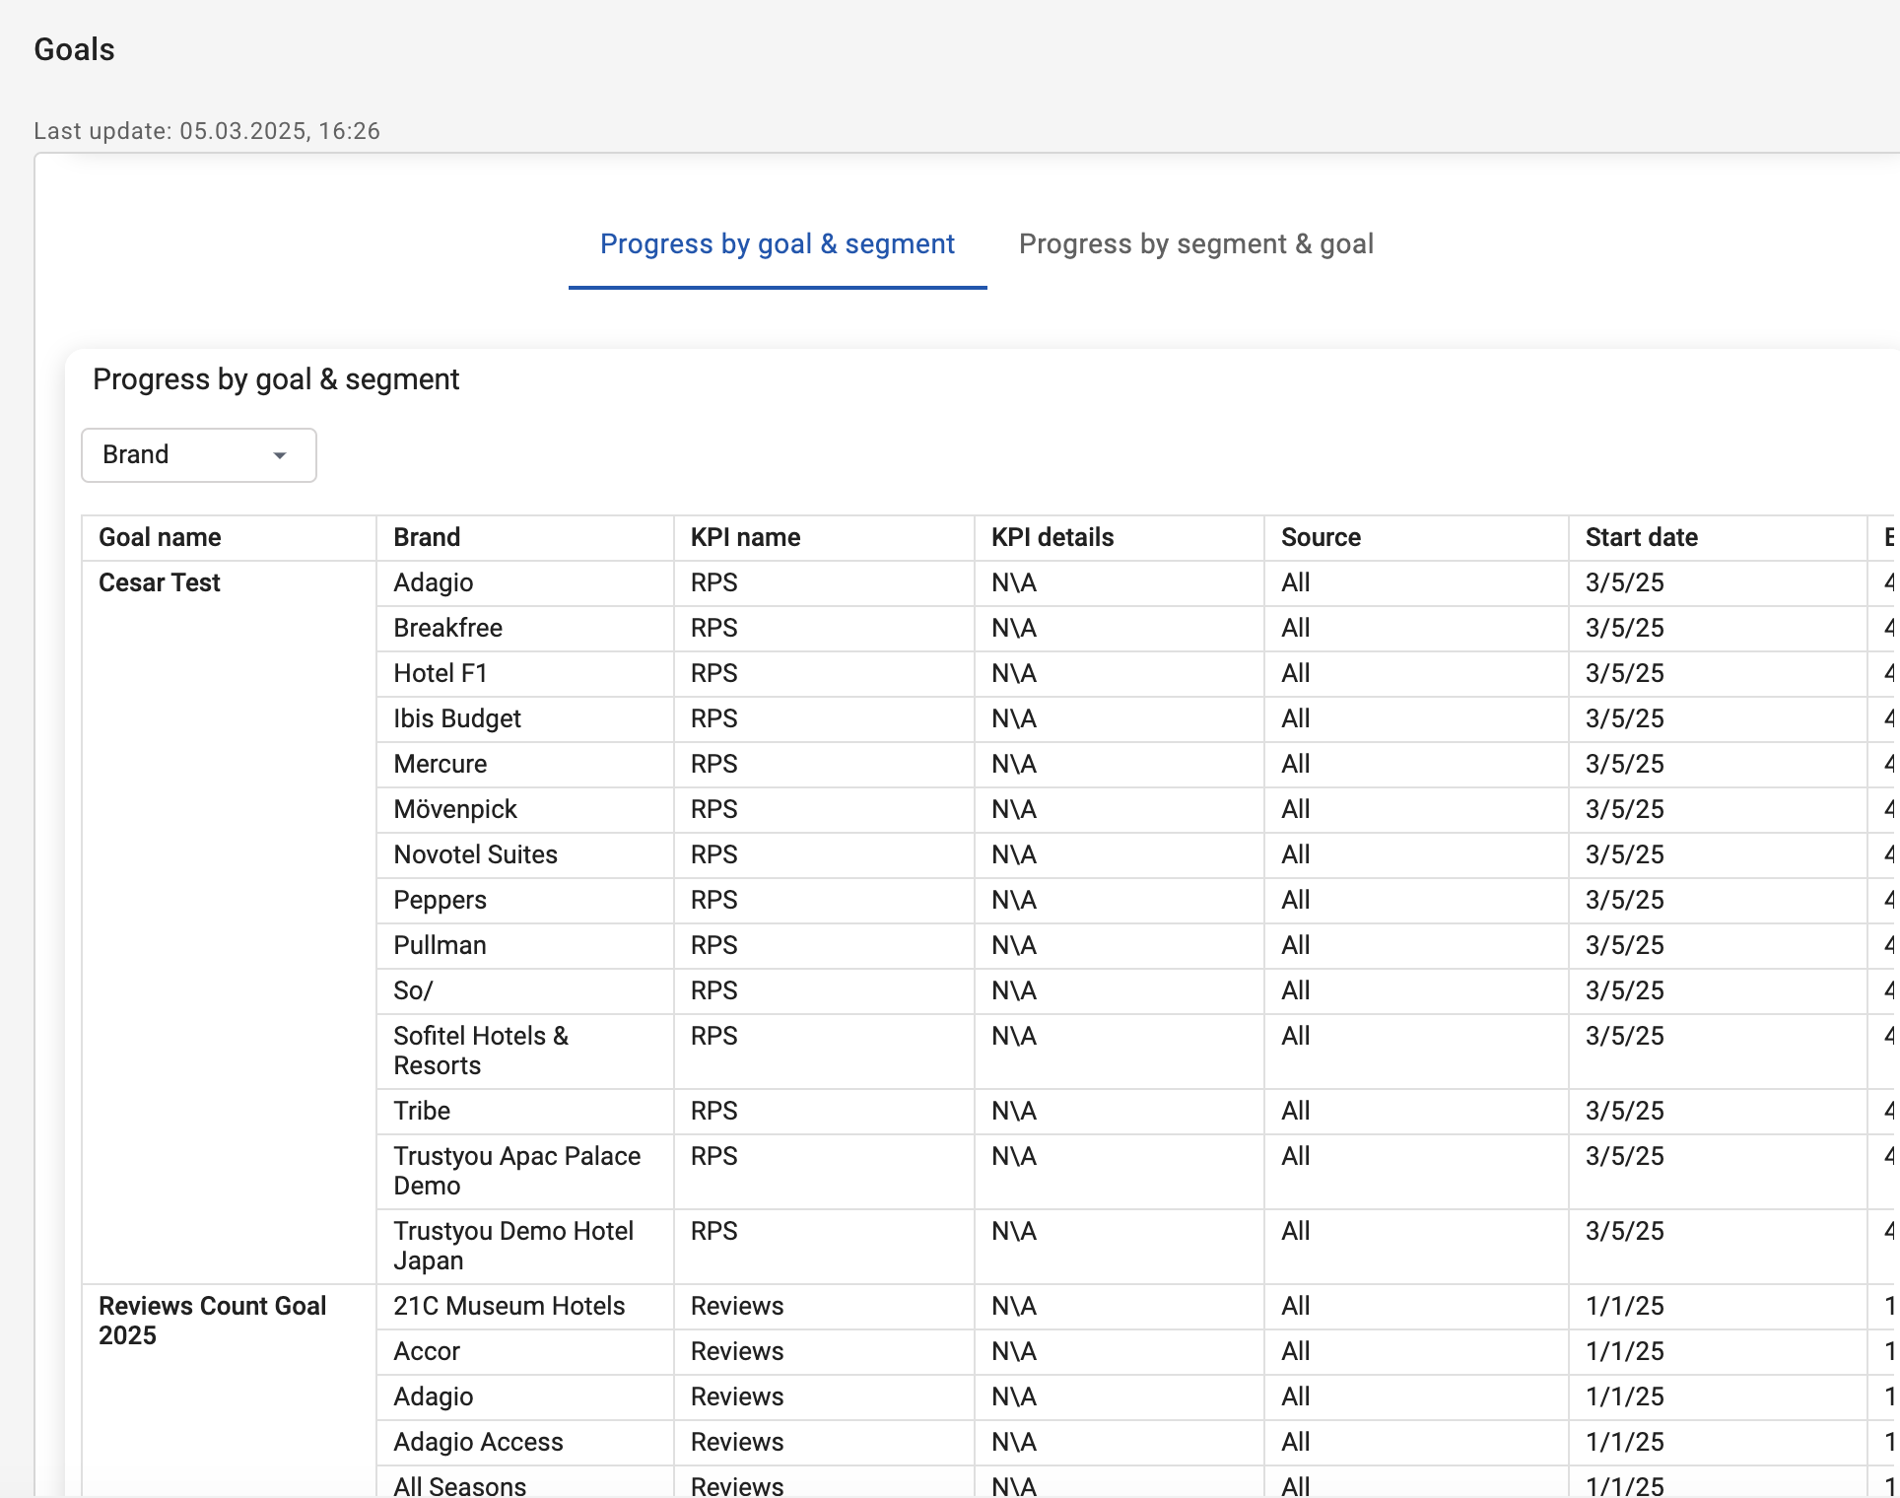Click the Trustyou Apac Palace Demo cell

516,1171
